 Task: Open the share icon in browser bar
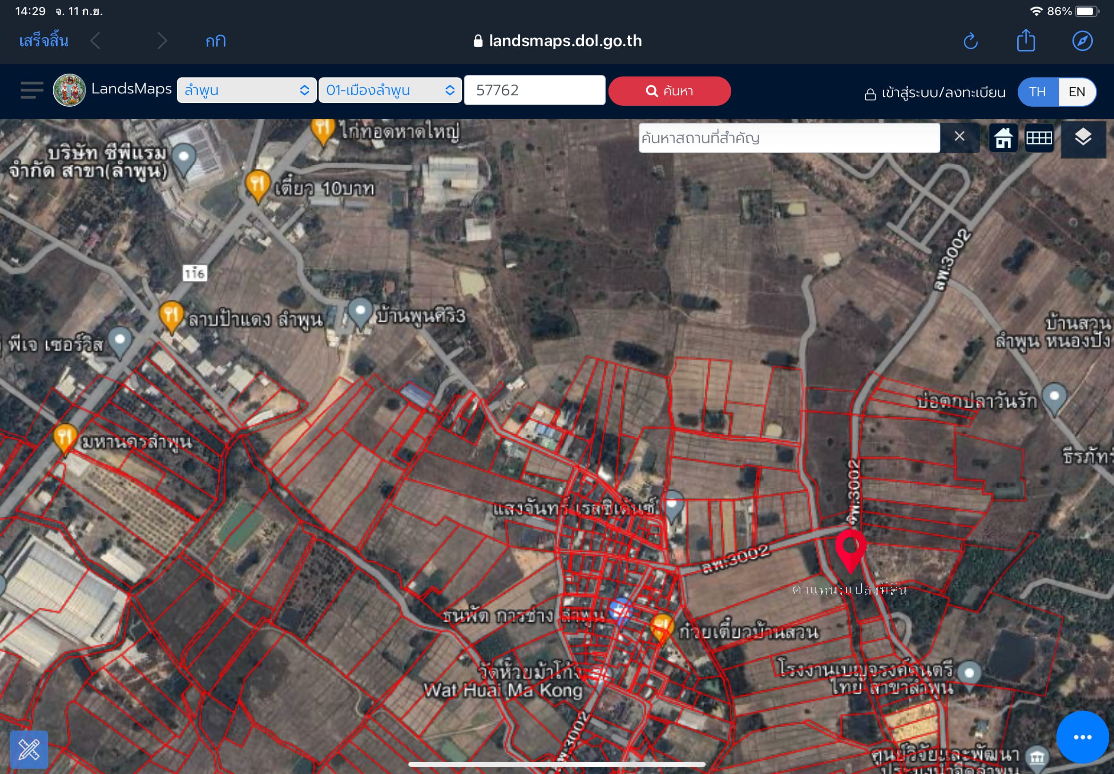click(x=1026, y=40)
